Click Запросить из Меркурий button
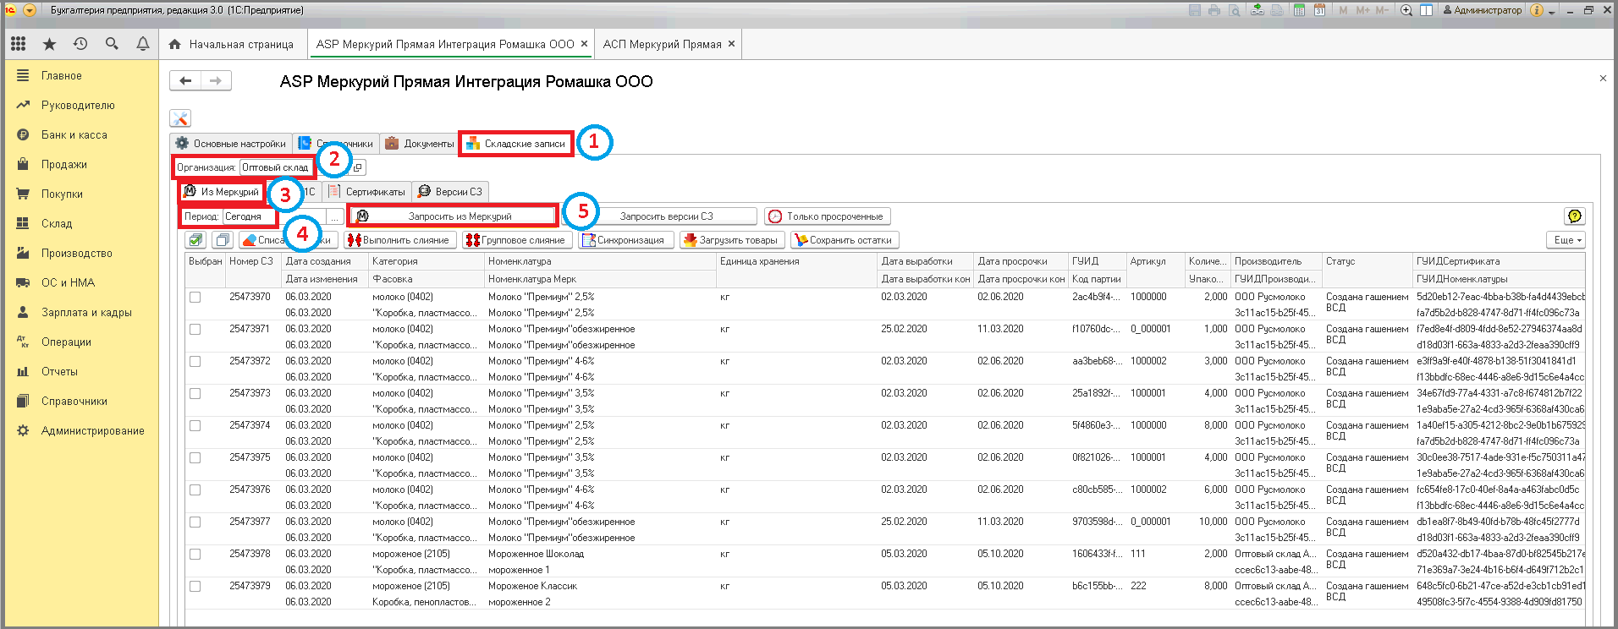 pos(453,216)
